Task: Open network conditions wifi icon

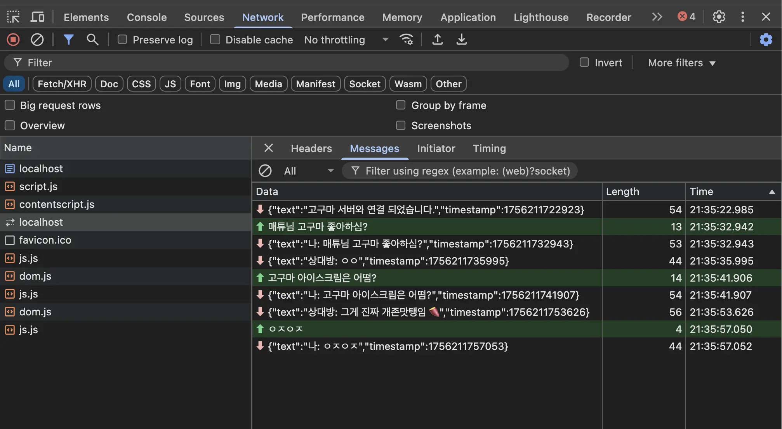Action: tap(406, 40)
